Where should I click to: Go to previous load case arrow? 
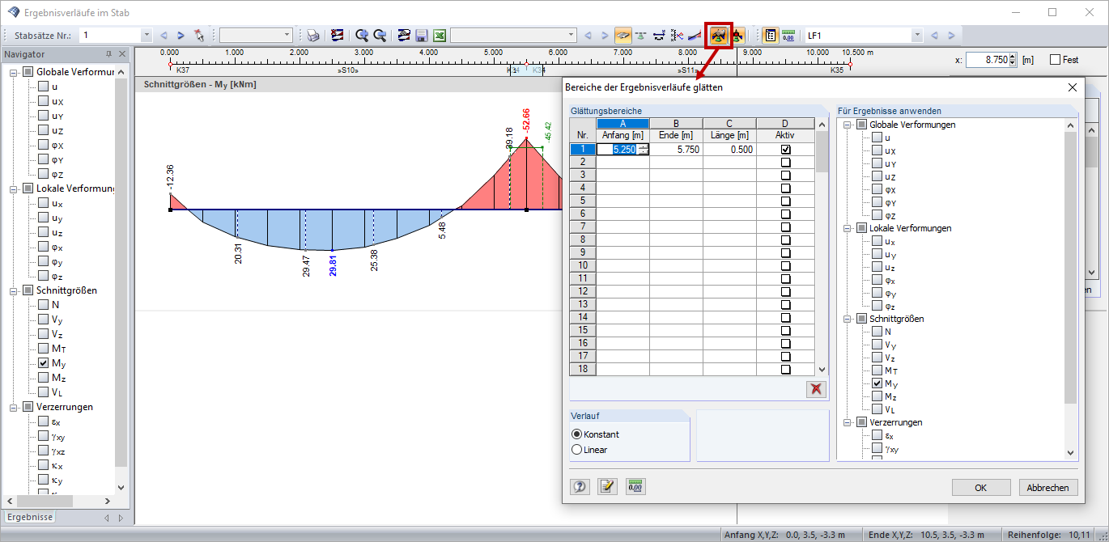(x=933, y=36)
